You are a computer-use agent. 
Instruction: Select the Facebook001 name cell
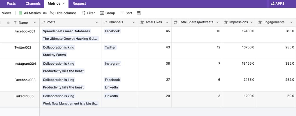click(25, 31)
